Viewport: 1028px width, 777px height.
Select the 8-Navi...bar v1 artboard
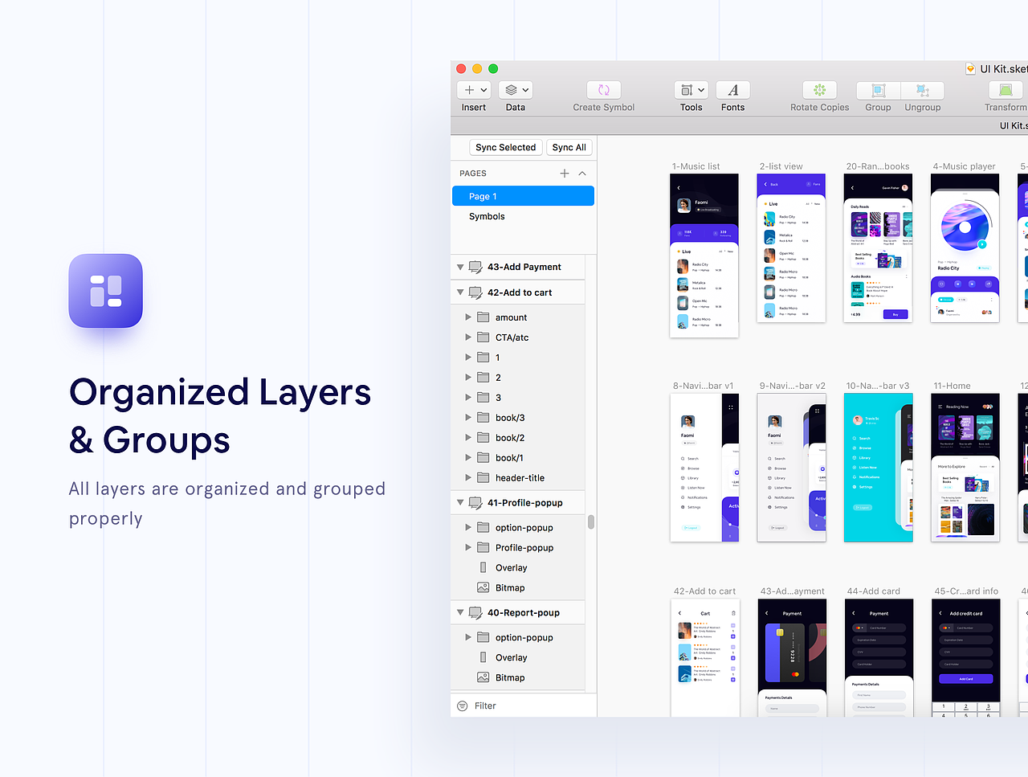click(x=704, y=468)
